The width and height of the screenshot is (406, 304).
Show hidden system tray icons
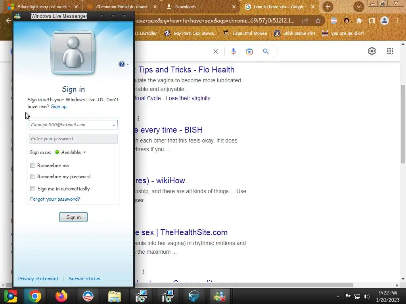pyautogui.click(x=338, y=296)
